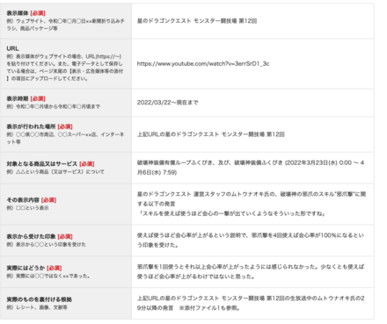
Task: Select the 破壊神装備有償ループふくびき value text
Action: pos(251,168)
